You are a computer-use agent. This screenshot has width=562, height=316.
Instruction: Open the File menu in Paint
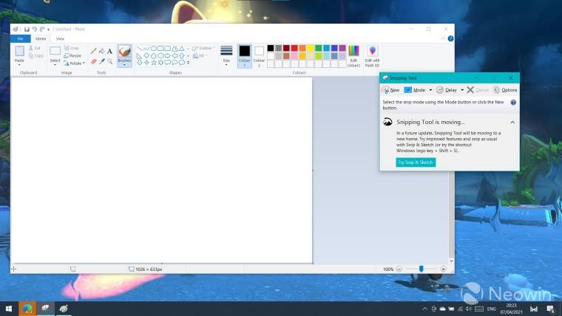(x=21, y=38)
